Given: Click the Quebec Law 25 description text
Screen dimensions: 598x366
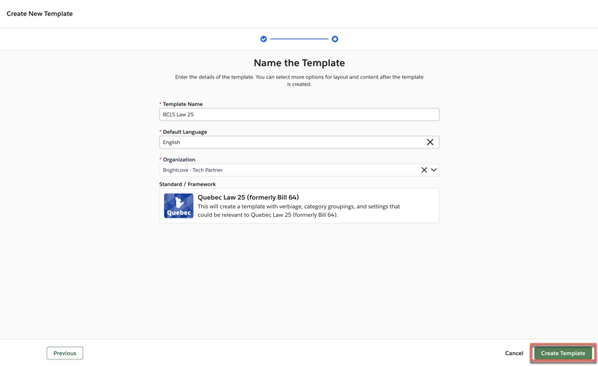Looking at the screenshot, I should [299, 211].
